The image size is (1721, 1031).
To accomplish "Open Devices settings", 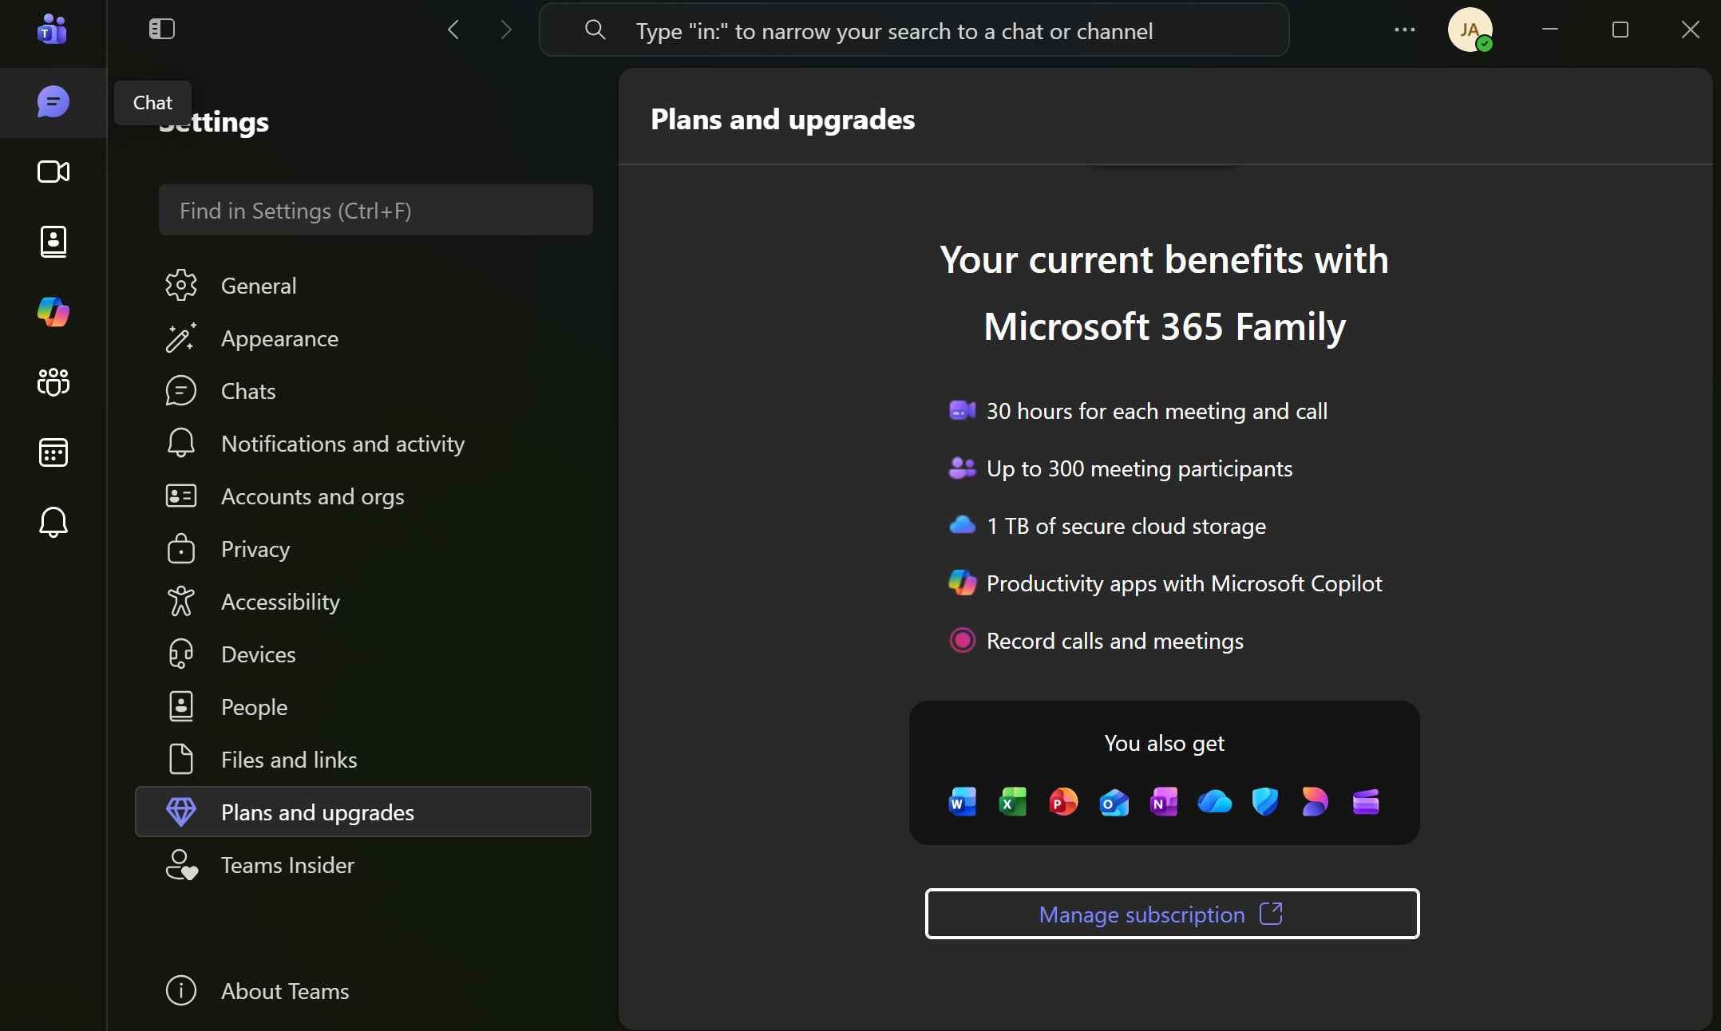I will click(x=363, y=654).
